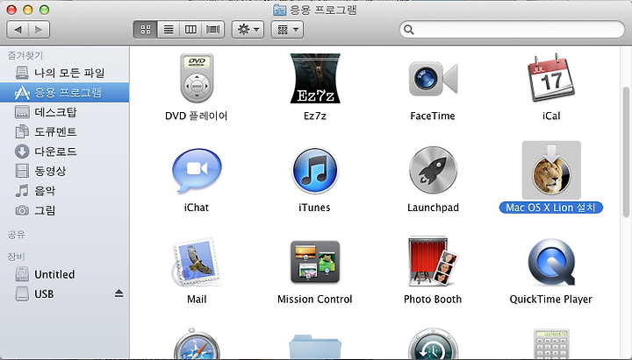Click the 장비 sidebar section header

(17, 257)
